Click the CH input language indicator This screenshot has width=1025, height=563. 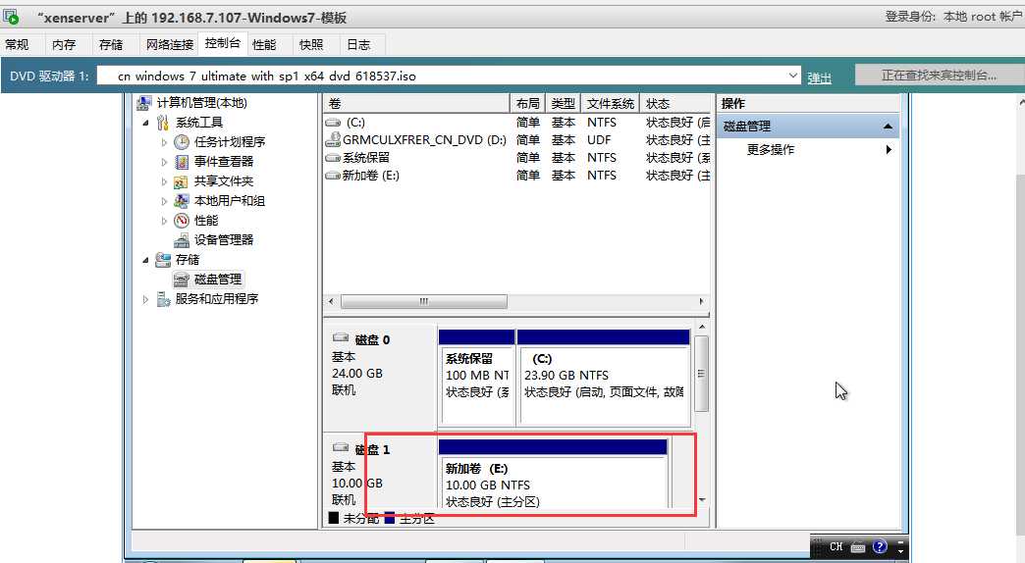[836, 546]
